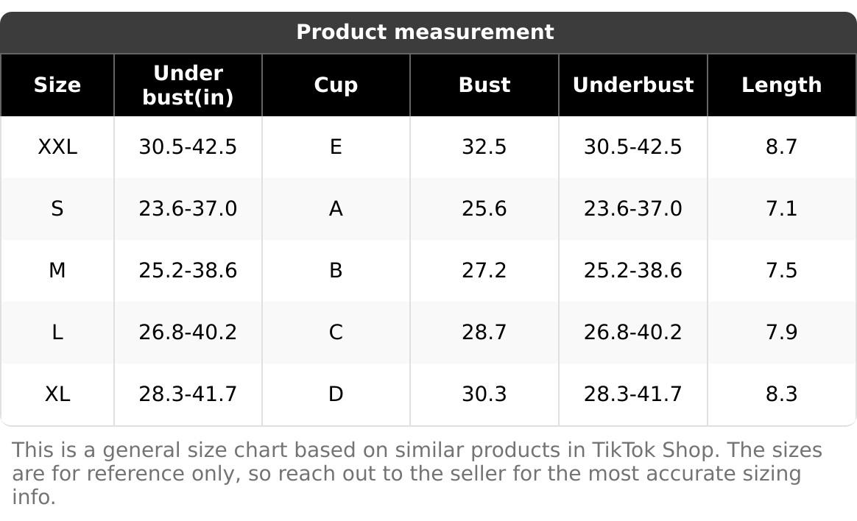Select the Underbust column header
The width and height of the screenshot is (857, 521).
(x=633, y=85)
